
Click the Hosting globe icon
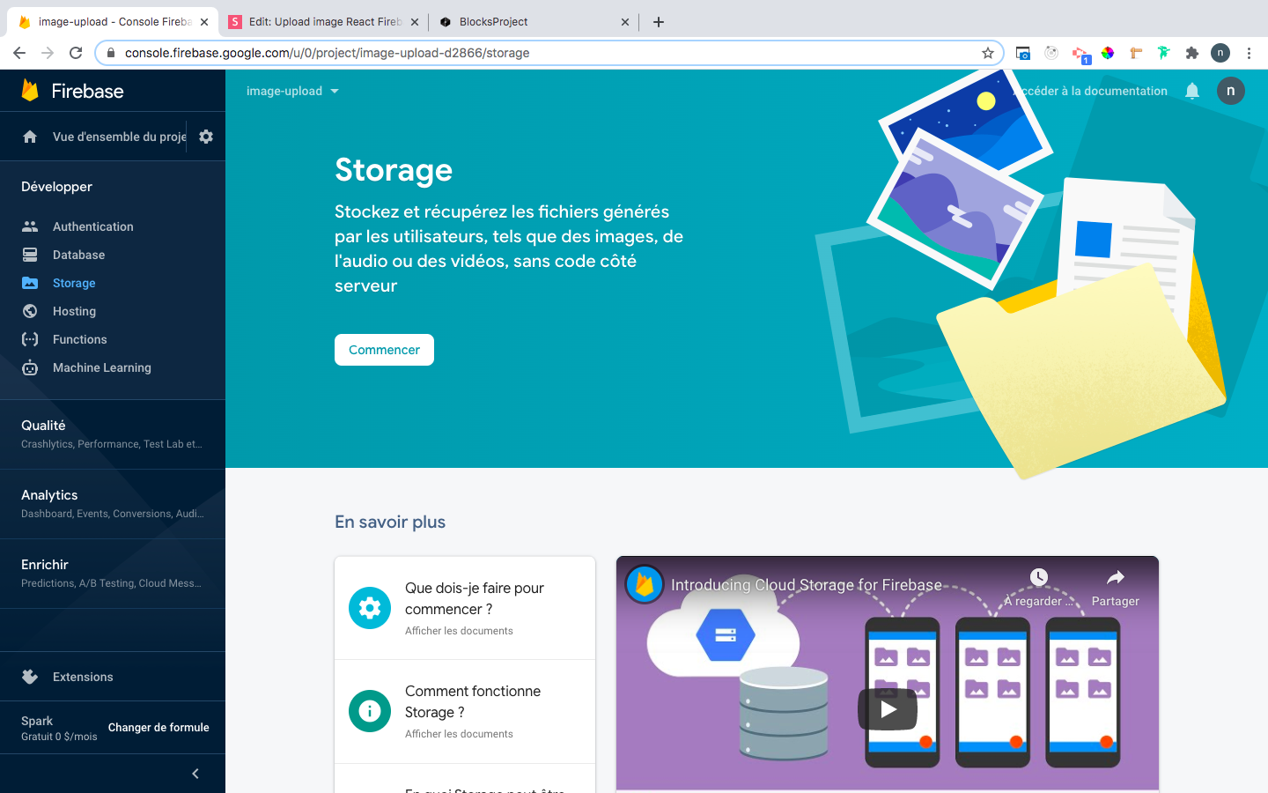tap(30, 311)
